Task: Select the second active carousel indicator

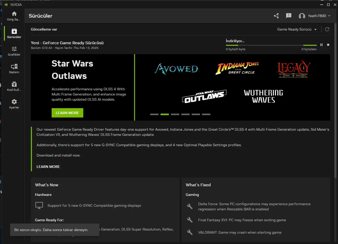Action: click(x=165, y=114)
